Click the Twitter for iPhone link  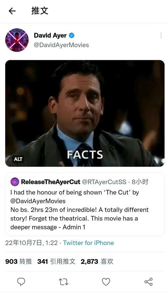click(x=89, y=243)
